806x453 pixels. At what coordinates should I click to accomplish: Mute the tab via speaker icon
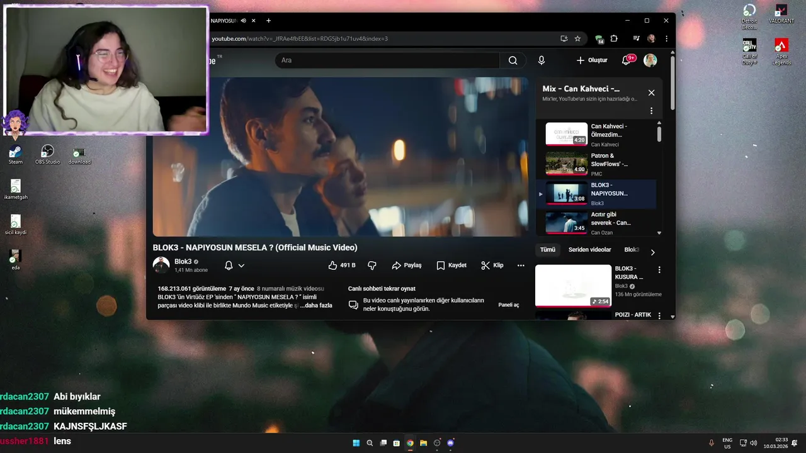click(244, 21)
